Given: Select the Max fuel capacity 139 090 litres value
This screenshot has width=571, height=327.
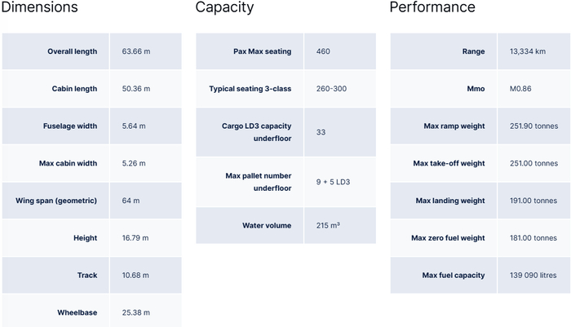Looking at the screenshot, I should point(533,275).
